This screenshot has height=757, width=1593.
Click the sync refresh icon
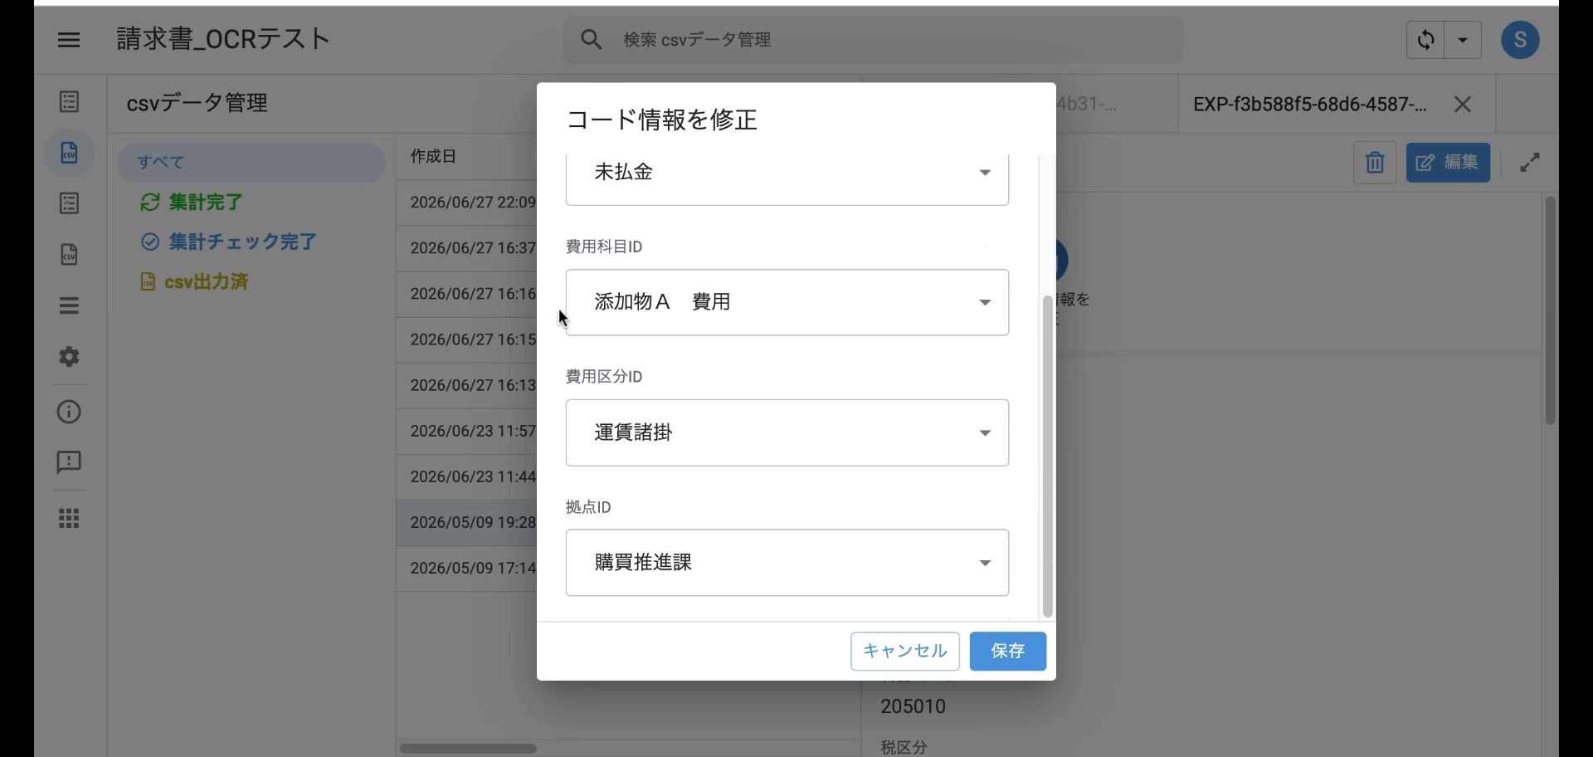[1425, 40]
